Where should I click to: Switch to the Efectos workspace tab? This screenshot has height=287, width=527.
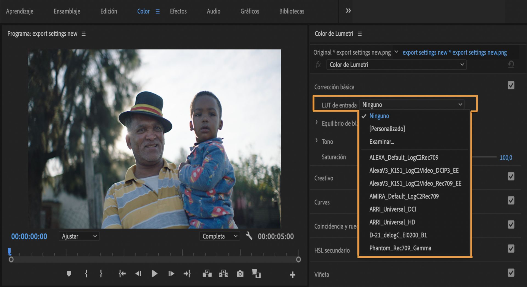pyautogui.click(x=178, y=11)
